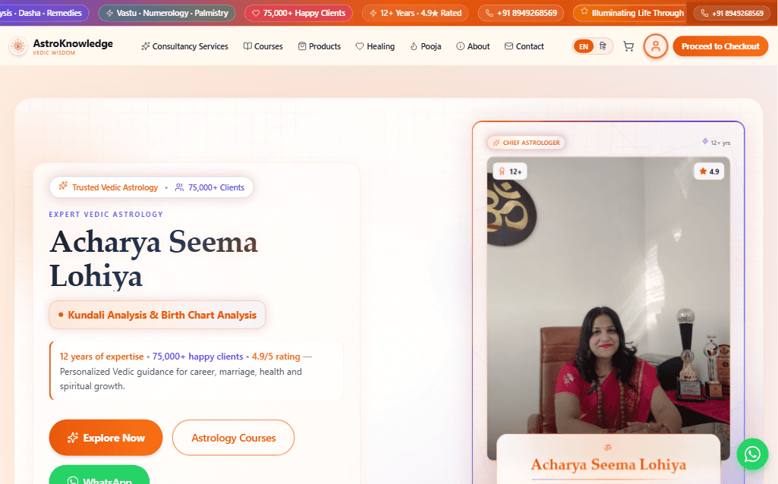Click the 12+ award badge on photo
Image resolution: width=778 pixels, height=484 pixels.
pos(510,171)
